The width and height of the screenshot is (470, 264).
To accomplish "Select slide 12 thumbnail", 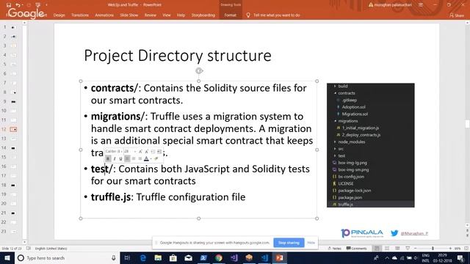I will pyautogui.click(x=13, y=129).
